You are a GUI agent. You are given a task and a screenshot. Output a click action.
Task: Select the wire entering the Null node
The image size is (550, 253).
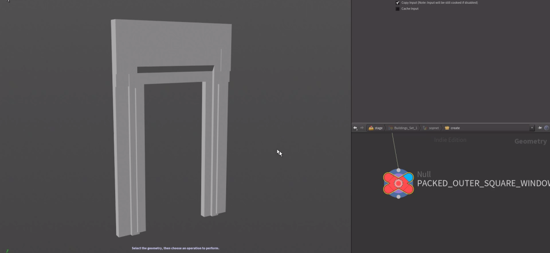point(395,150)
